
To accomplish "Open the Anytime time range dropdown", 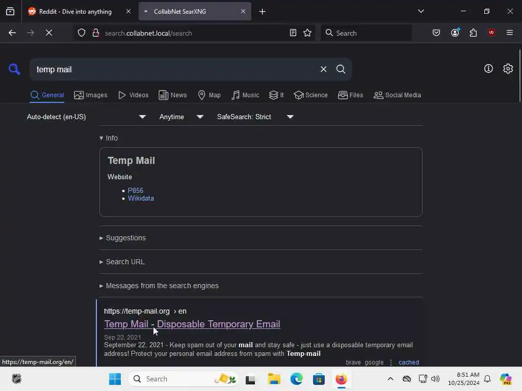I will point(181,117).
